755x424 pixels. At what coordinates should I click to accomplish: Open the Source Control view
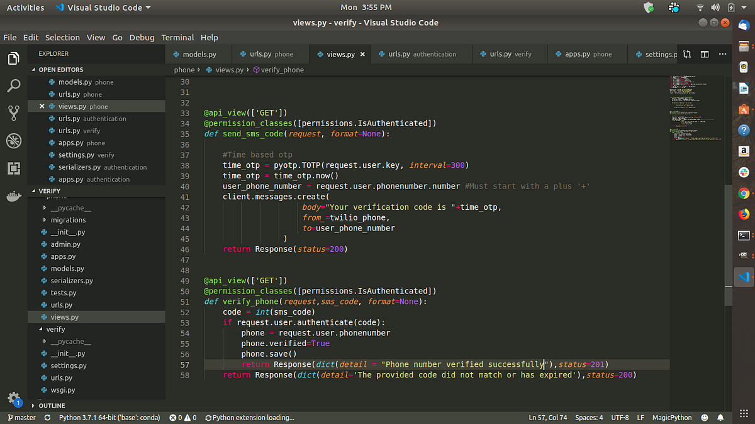[14, 113]
